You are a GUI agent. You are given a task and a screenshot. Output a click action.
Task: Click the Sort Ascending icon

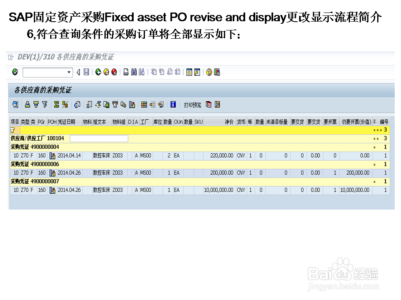(28, 105)
